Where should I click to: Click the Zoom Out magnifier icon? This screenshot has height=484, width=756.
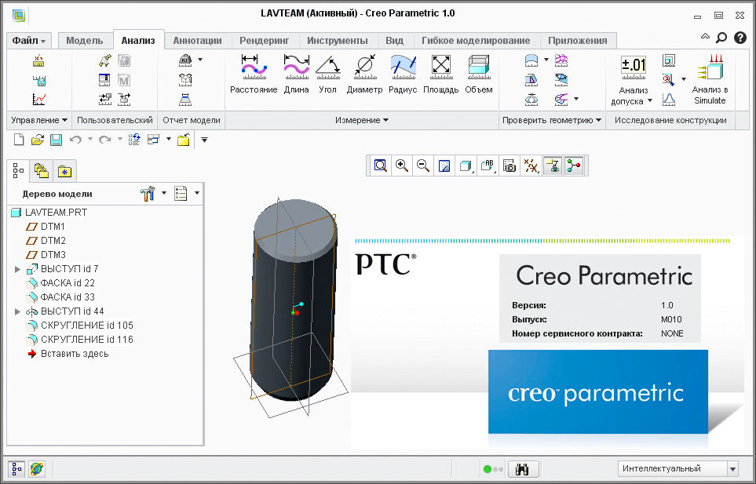coord(423,166)
